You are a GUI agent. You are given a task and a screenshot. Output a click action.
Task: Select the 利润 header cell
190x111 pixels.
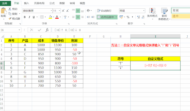point(74,40)
